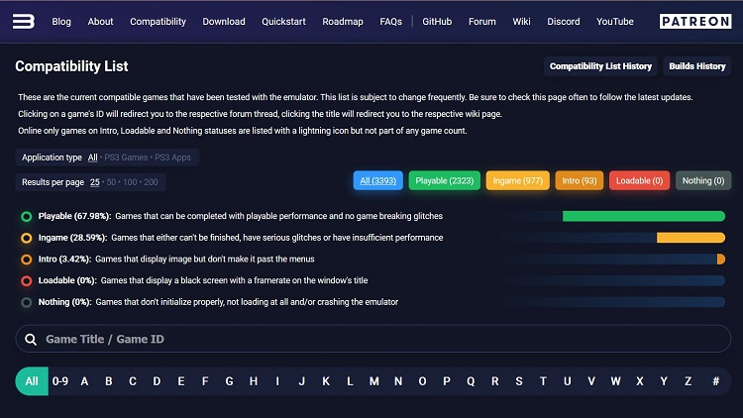Click the yellow Ingame status circle icon
This screenshot has width=743, height=418.
tap(26, 238)
